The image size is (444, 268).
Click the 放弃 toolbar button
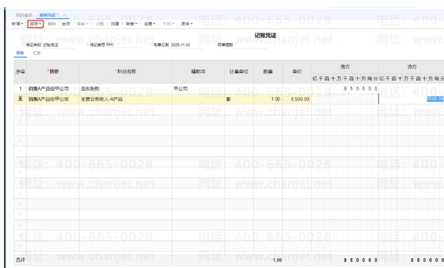click(66, 24)
